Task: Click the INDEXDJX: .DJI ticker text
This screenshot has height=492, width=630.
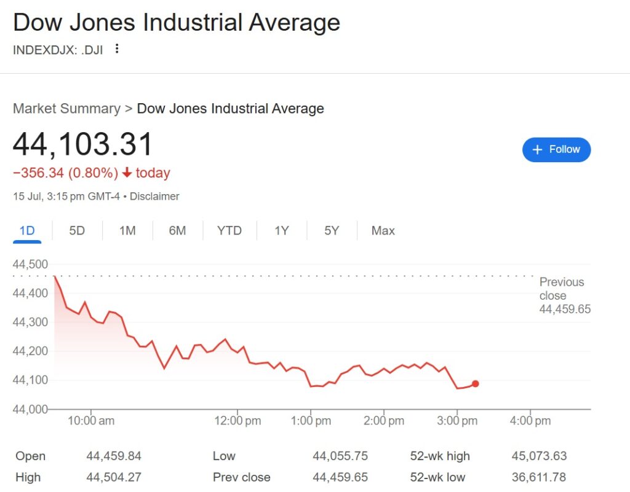Action: click(x=58, y=50)
